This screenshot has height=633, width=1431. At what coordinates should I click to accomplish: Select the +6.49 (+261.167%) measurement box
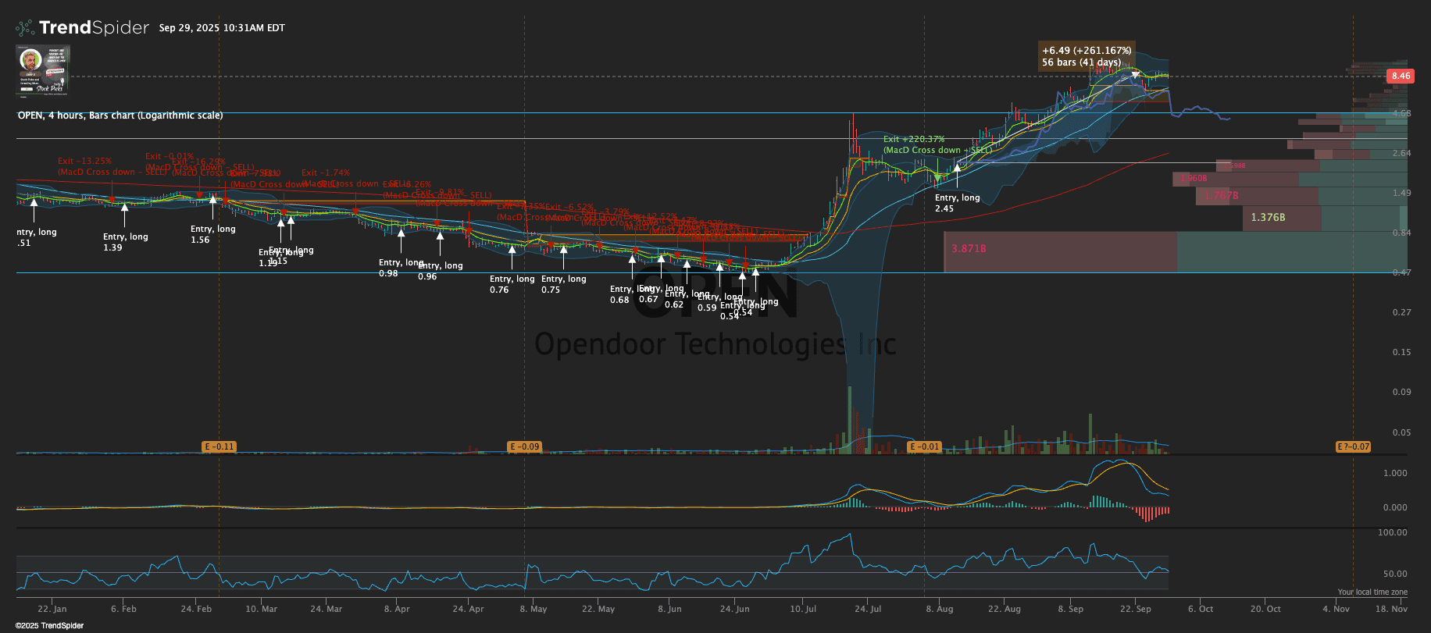pyautogui.click(x=1086, y=56)
